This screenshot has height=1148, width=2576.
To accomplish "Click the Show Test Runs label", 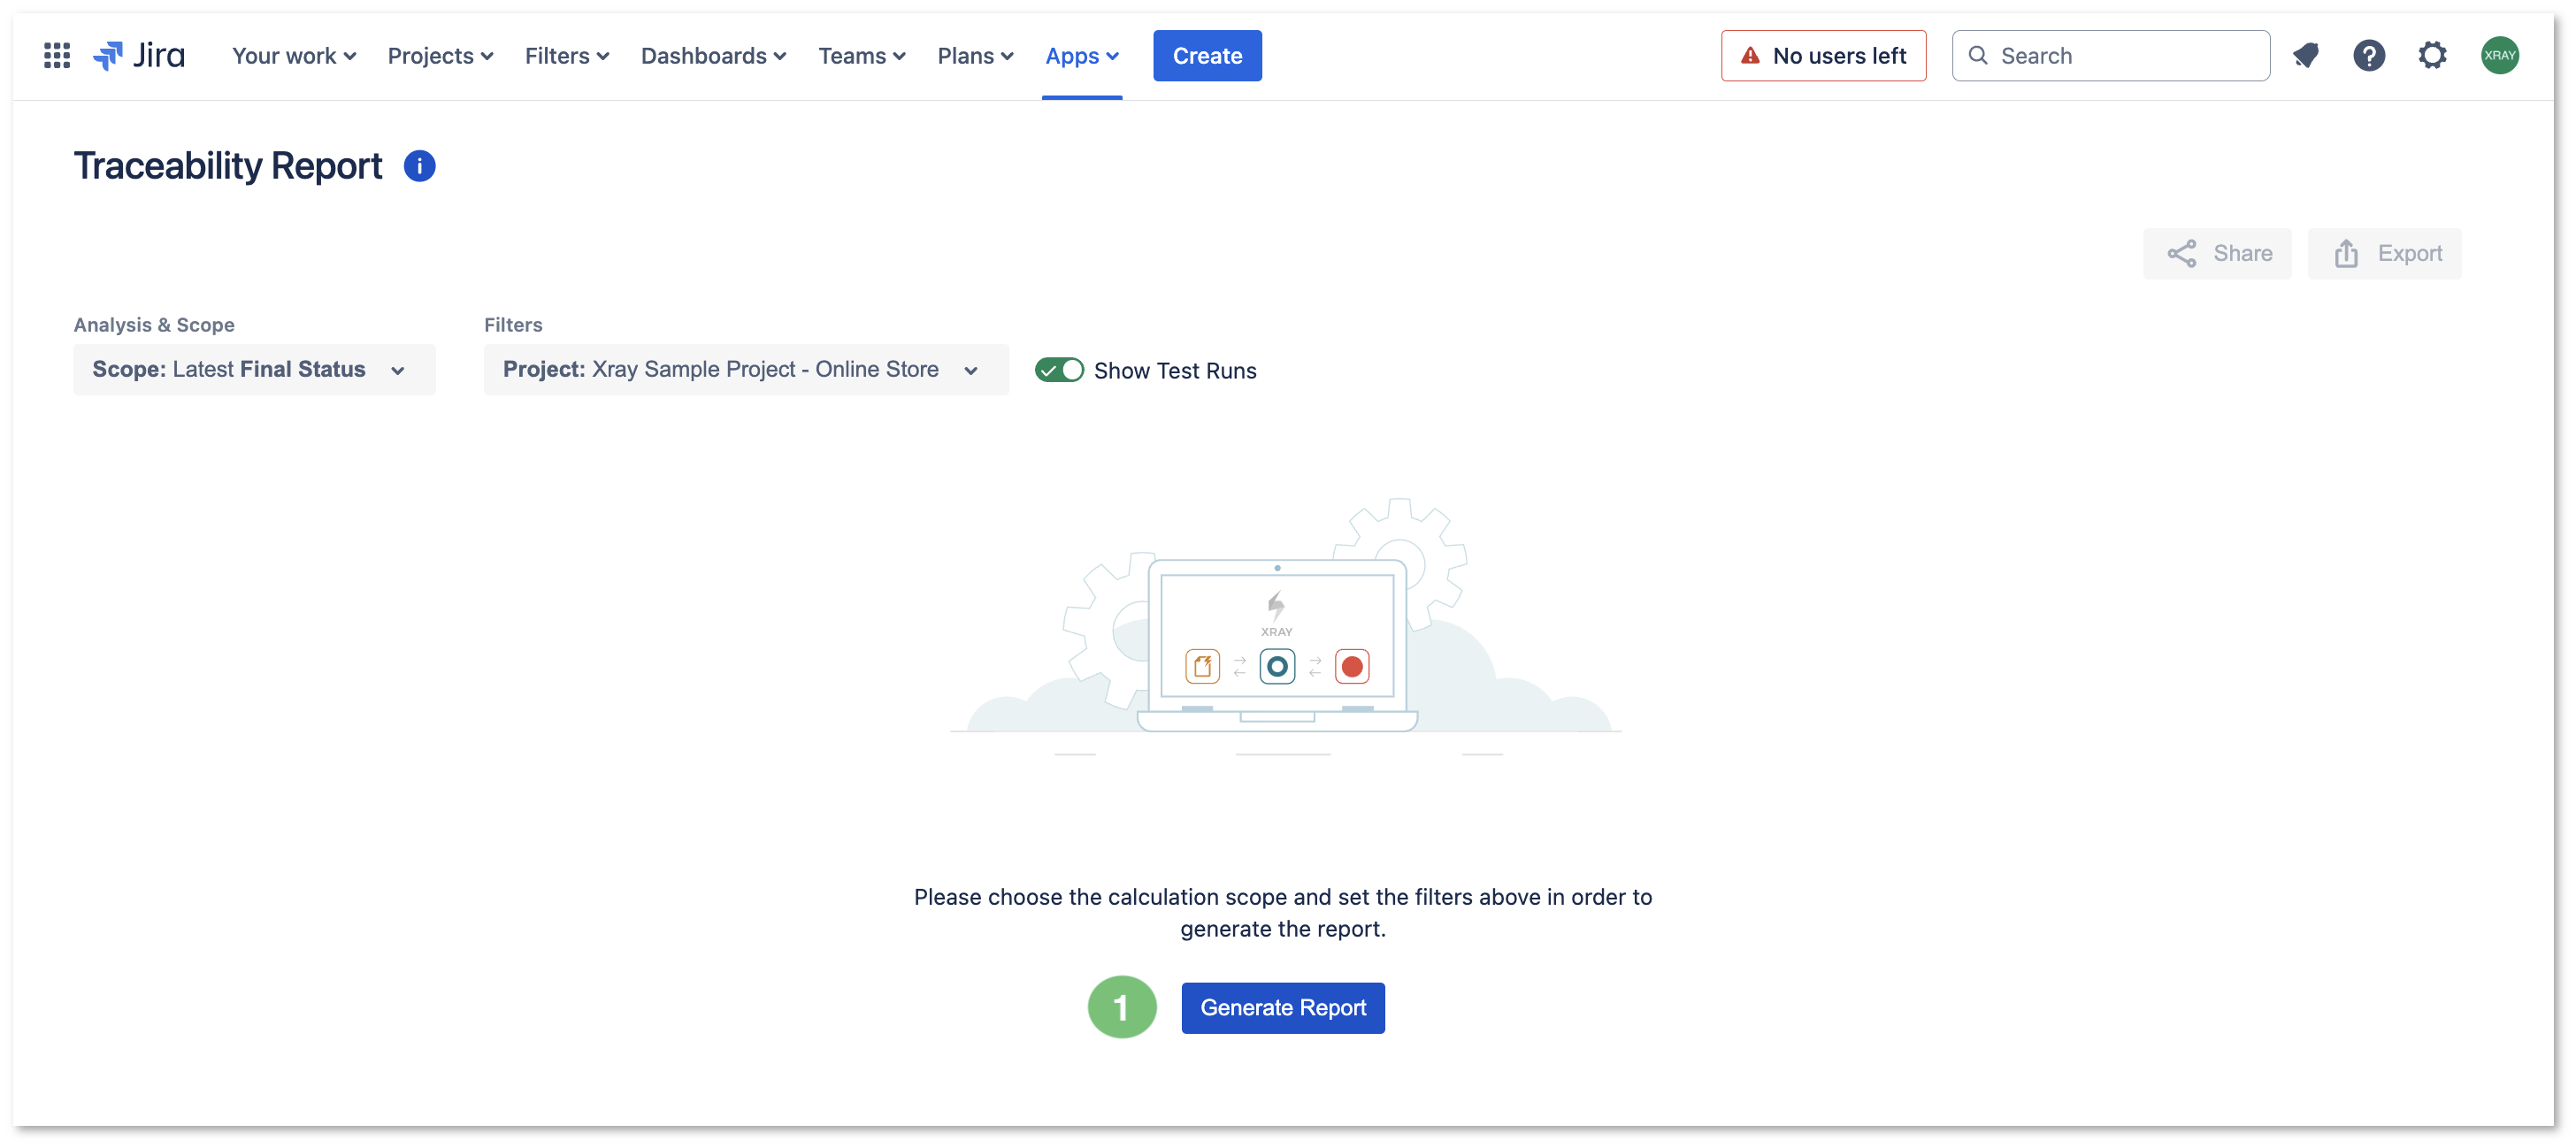I will (x=1175, y=371).
